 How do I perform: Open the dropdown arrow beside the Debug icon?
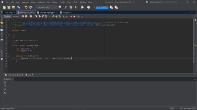[85, 7]
